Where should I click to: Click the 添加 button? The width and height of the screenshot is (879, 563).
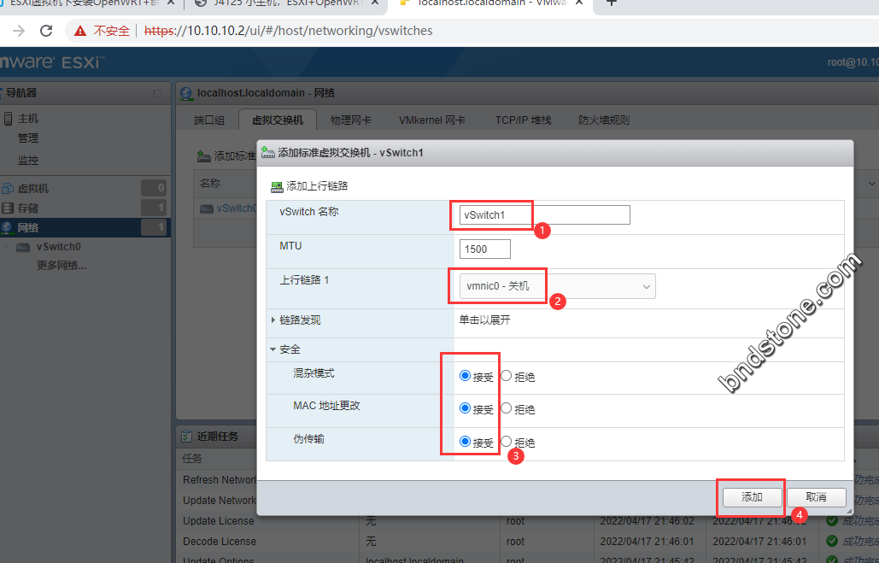point(752,497)
